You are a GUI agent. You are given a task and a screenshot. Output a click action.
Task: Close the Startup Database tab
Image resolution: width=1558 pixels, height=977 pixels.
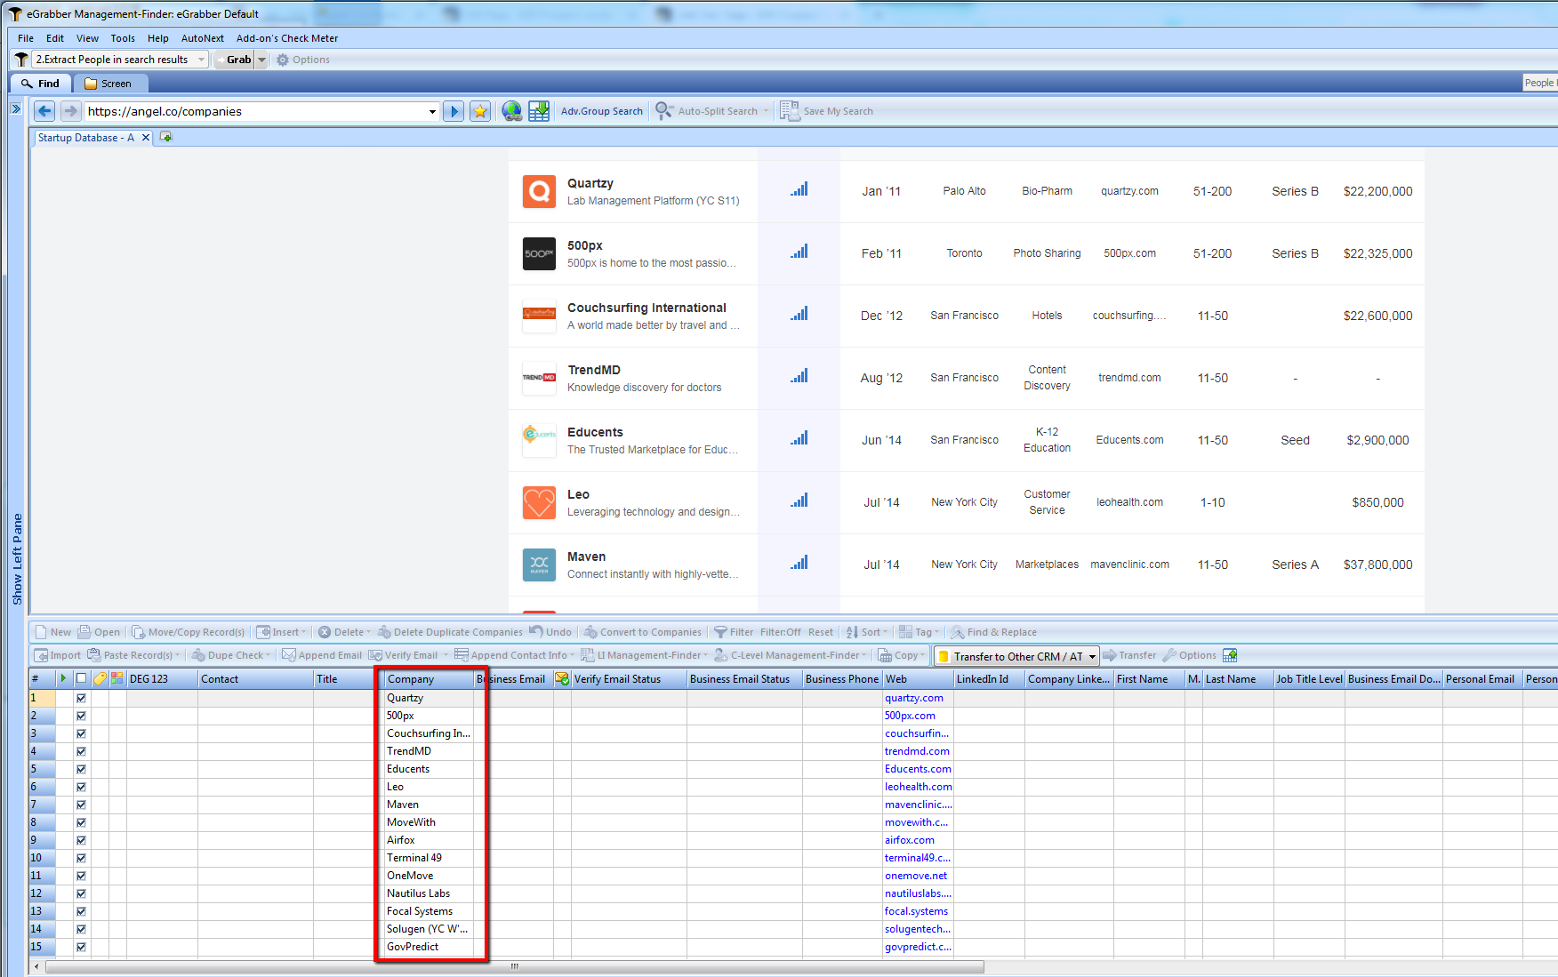coord(146,138)
